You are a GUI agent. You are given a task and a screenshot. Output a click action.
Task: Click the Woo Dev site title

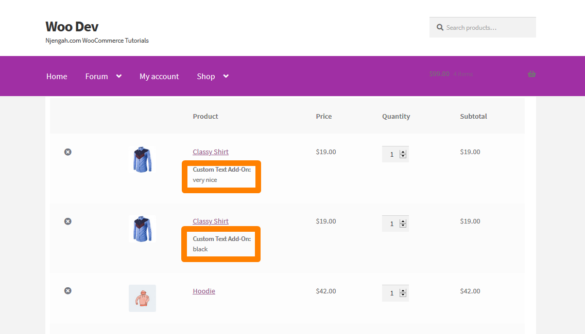(72, 26)
